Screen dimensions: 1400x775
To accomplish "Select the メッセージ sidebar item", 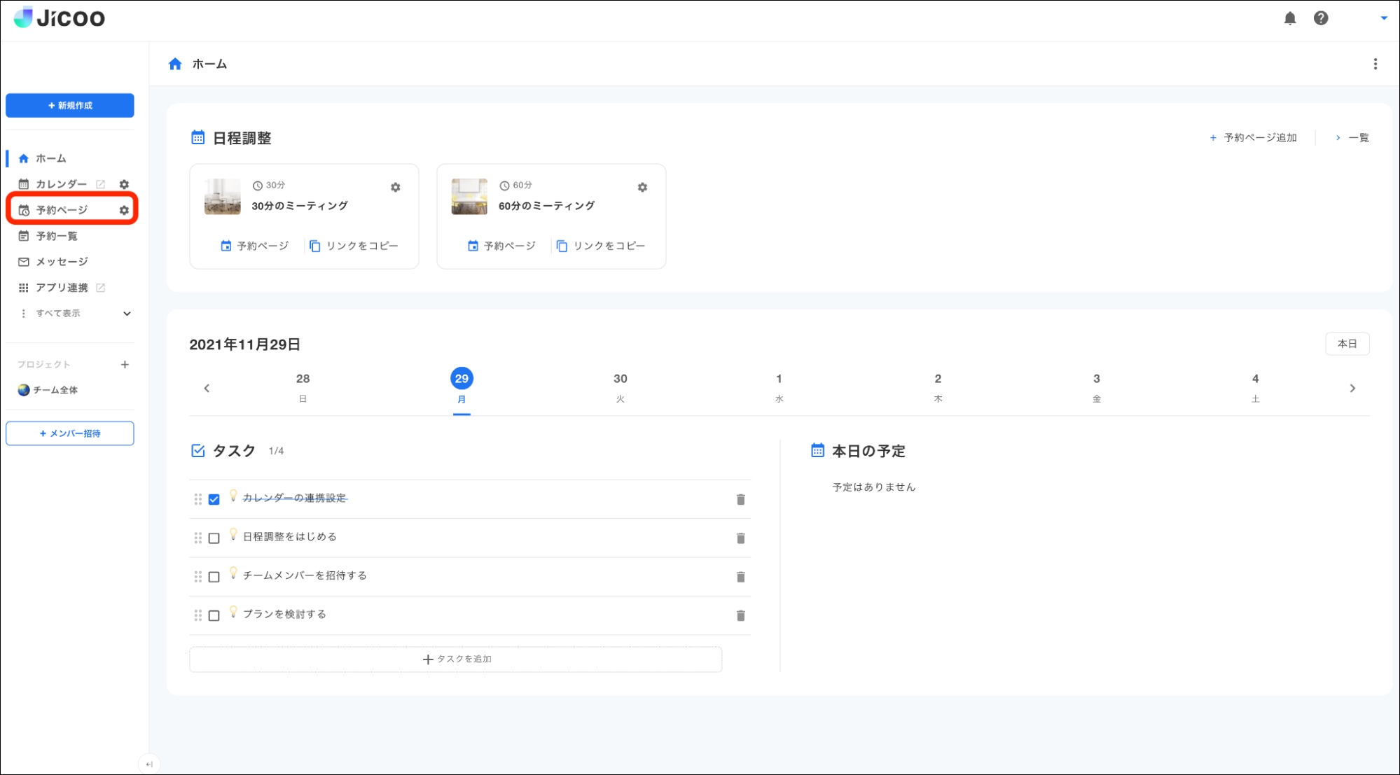I will [62, 262].
